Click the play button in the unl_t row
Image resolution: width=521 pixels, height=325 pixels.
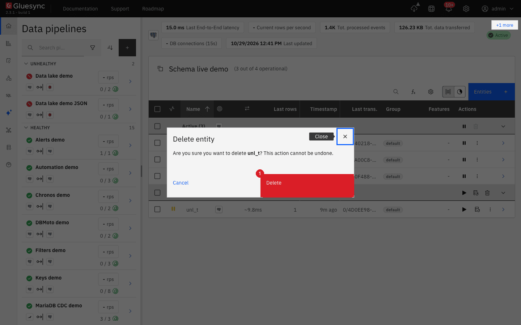pos(464,209)
